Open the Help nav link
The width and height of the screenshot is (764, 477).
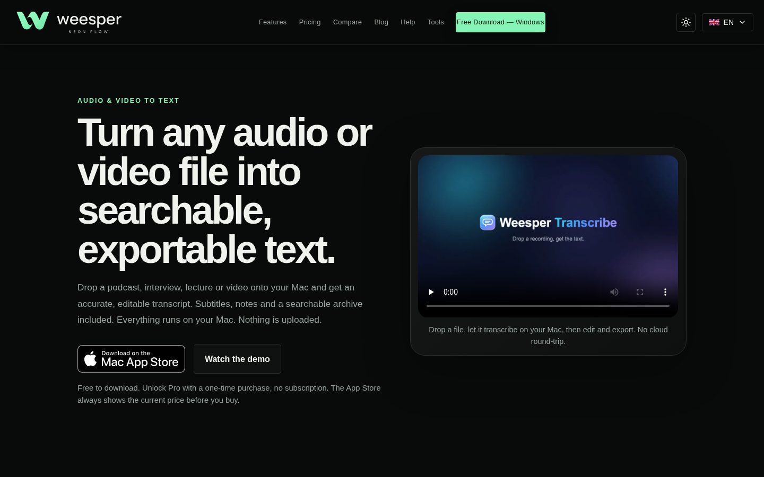(x=408, y=22)
